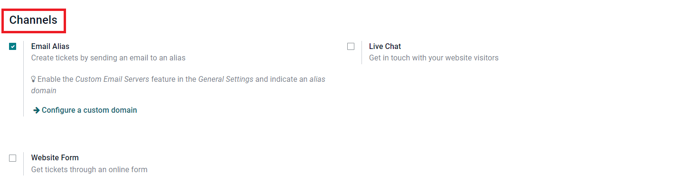This screenshot has height=195, width=675.
Task: Click the italic General Settings text
Action: tap(226, 79)
